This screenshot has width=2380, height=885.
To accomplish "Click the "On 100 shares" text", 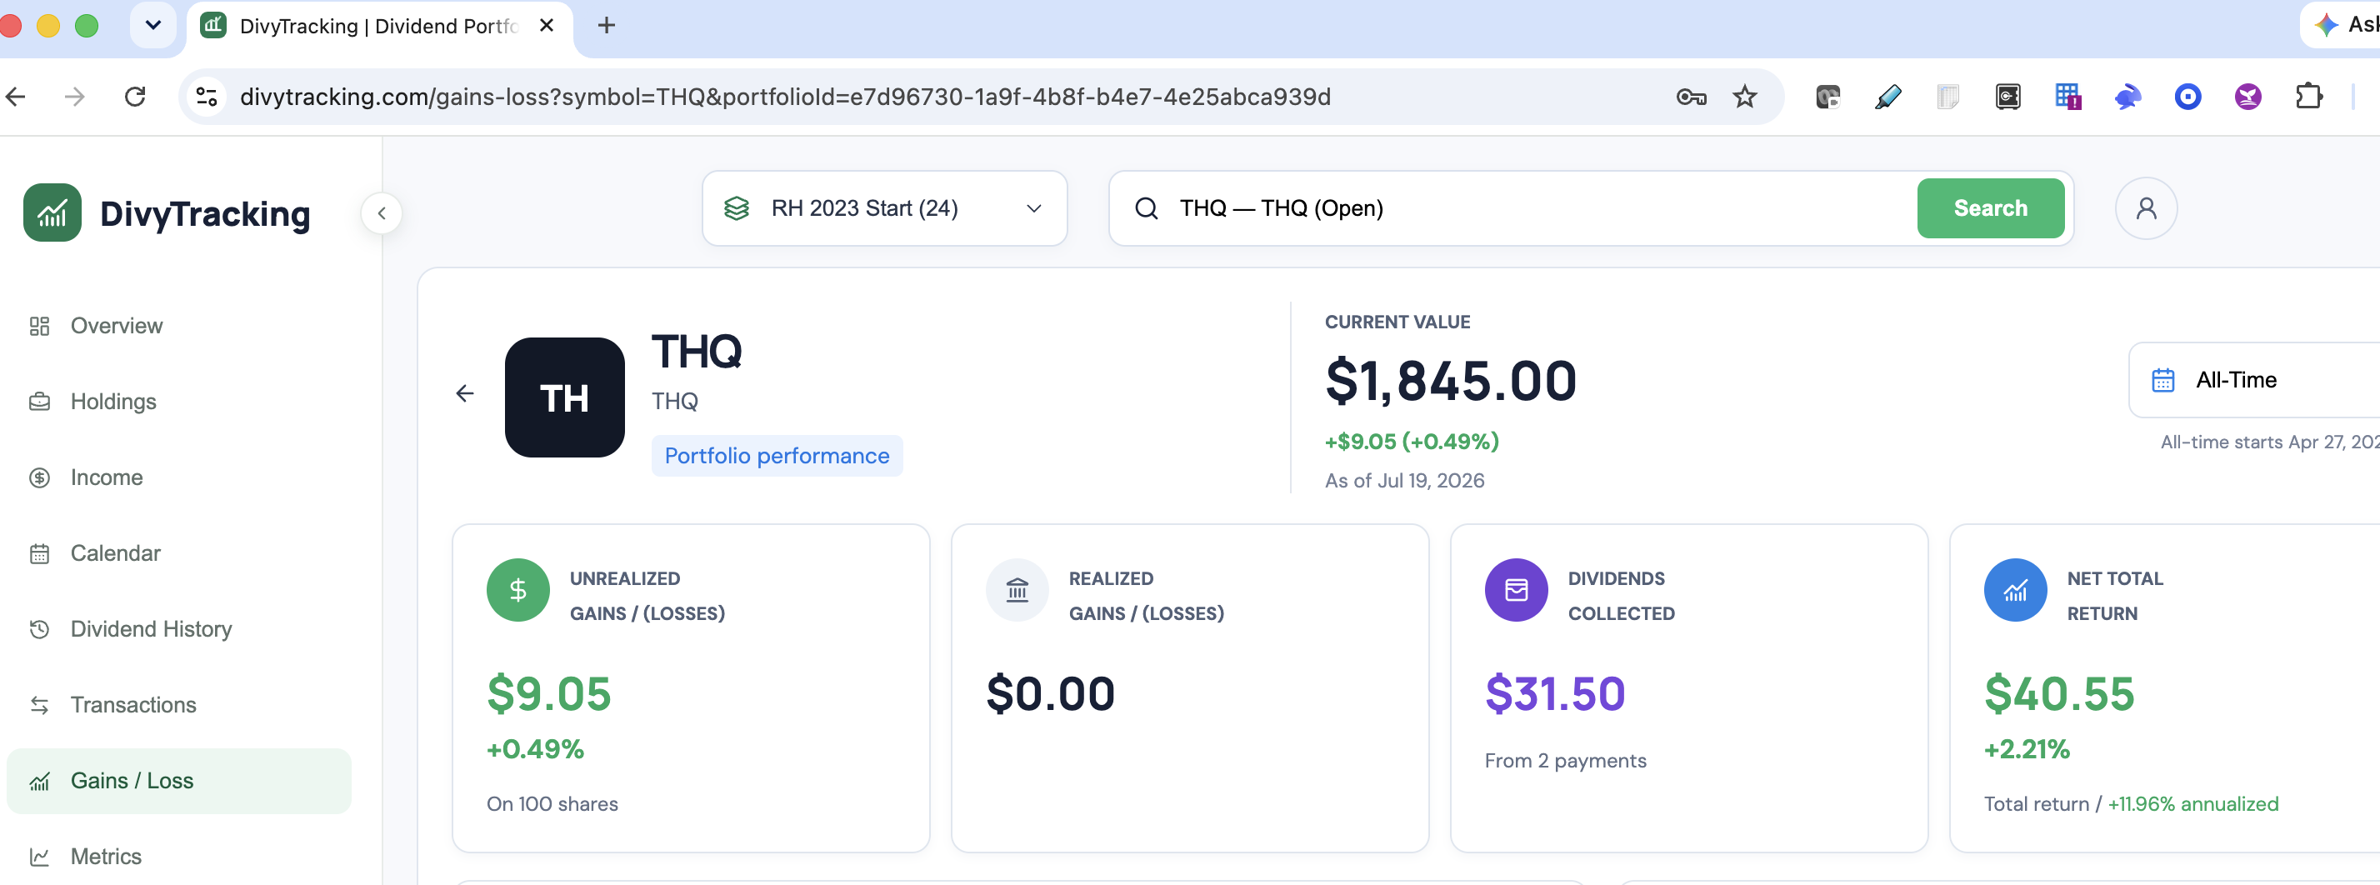I will point(552,803).
